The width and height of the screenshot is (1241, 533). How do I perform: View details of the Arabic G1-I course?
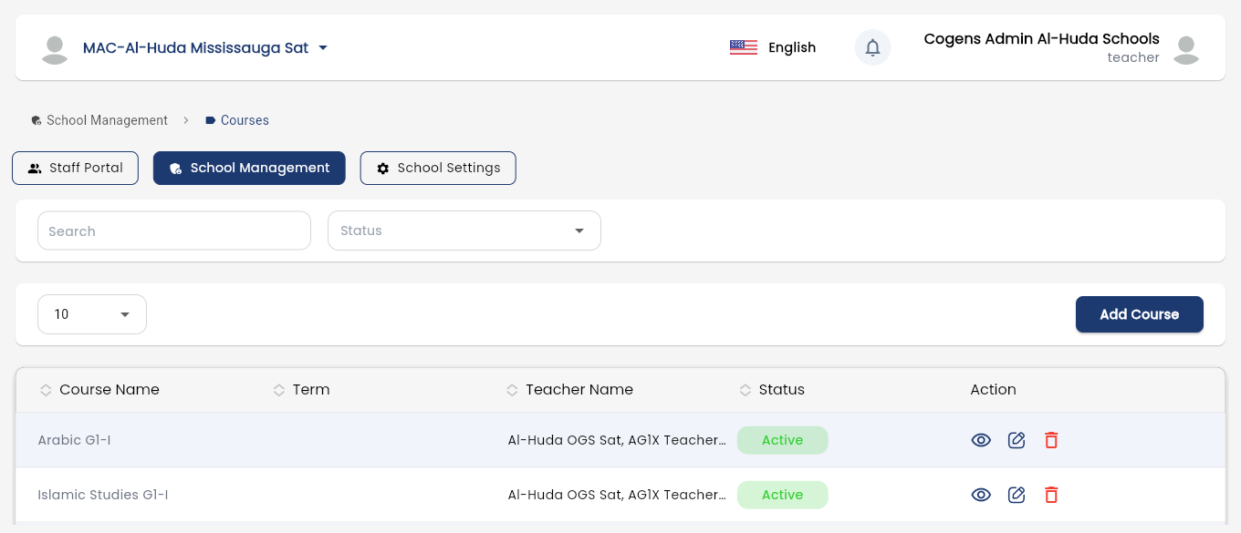[x=981, y=440]
